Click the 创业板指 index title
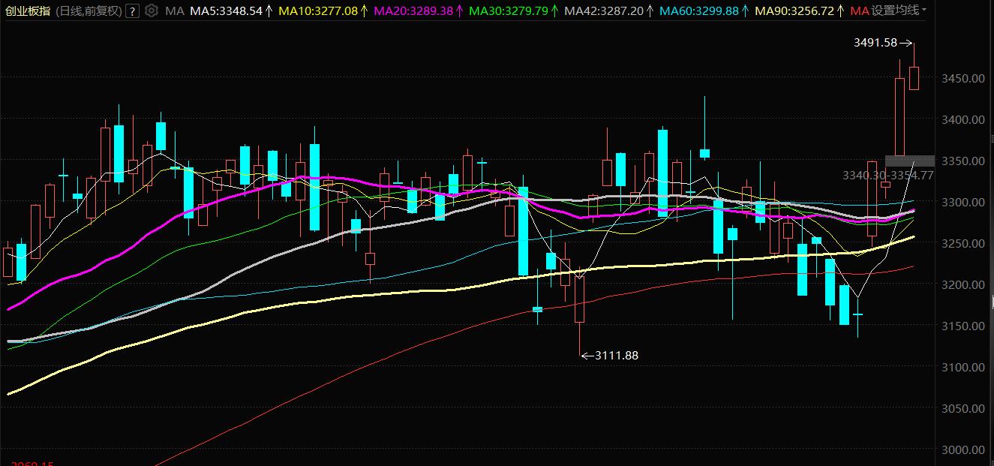Screen dimensions: 994x466 (x=29, y=11)
